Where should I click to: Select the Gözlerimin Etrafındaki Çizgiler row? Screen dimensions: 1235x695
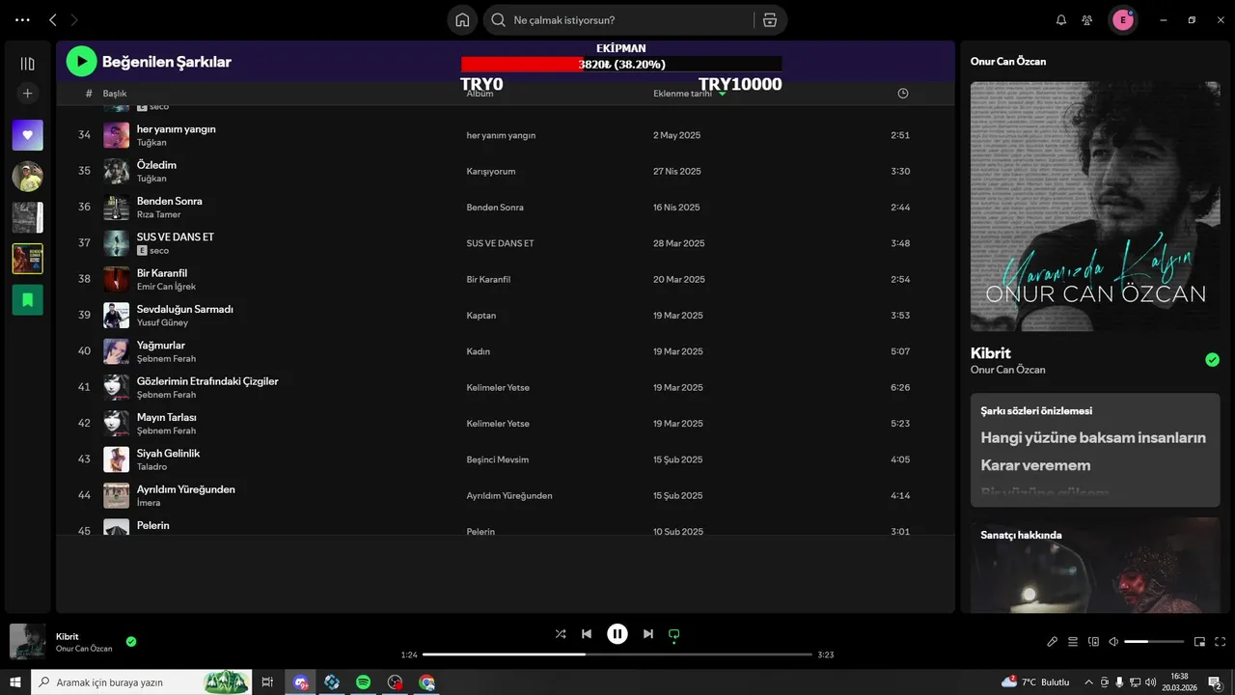tap(505, 387)
